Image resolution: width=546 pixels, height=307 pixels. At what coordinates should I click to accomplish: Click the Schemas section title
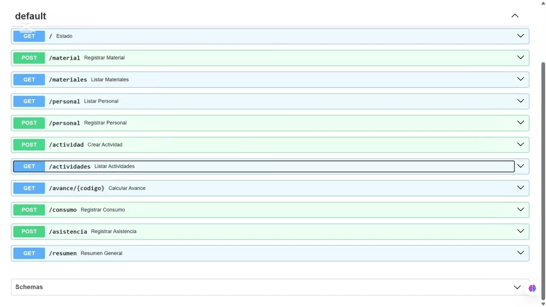pos(29,287)
